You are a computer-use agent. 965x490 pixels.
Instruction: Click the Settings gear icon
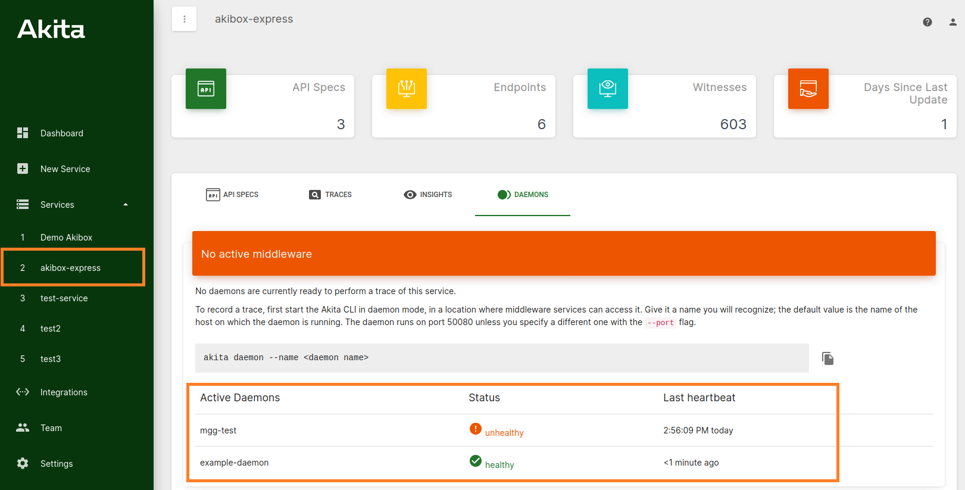[23, 463]
